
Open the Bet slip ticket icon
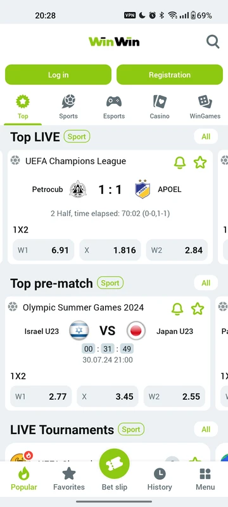[115, 464]
